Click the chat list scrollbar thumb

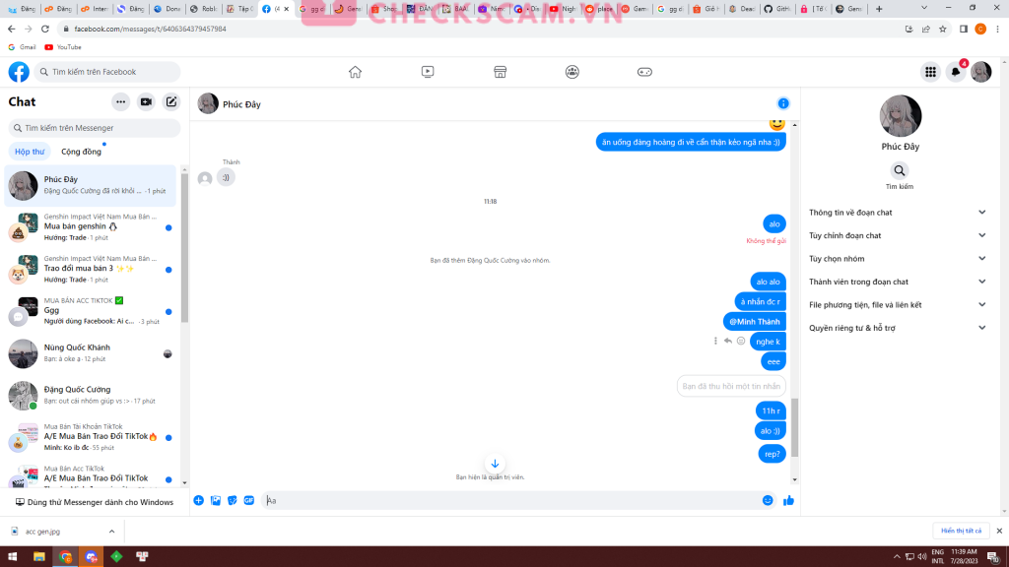click(184, 247)
